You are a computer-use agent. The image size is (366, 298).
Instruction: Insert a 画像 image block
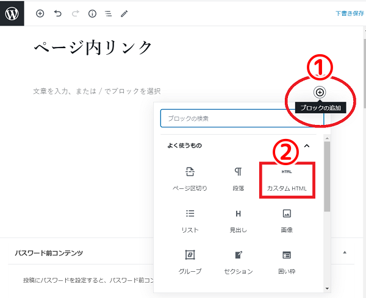(287, 221)
